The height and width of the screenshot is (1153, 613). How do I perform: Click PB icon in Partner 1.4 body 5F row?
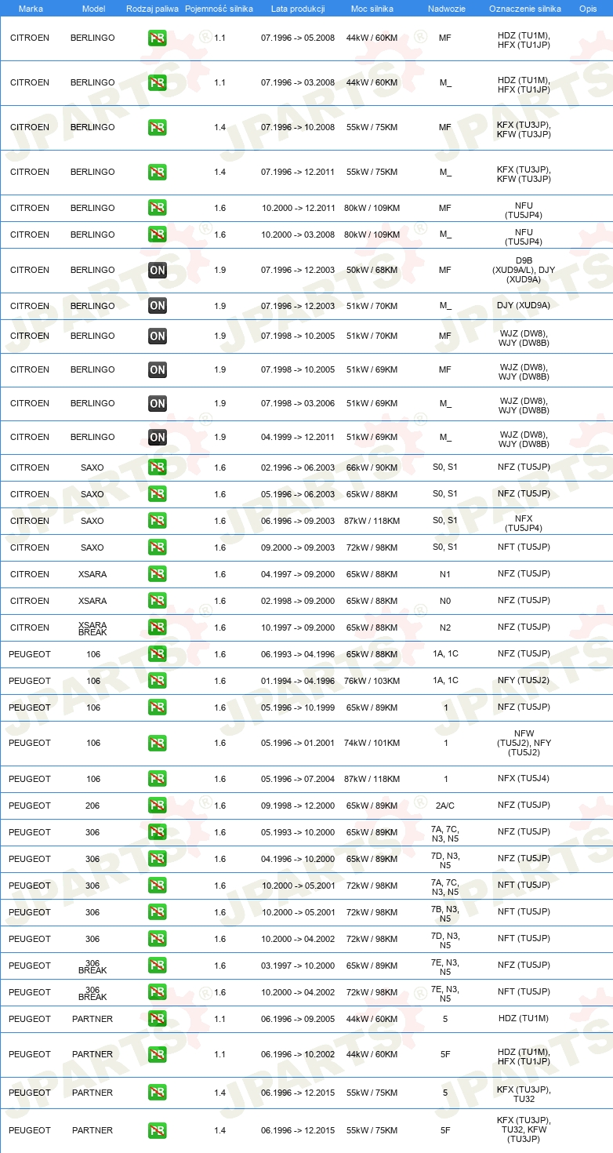(x=158, y=1130)
